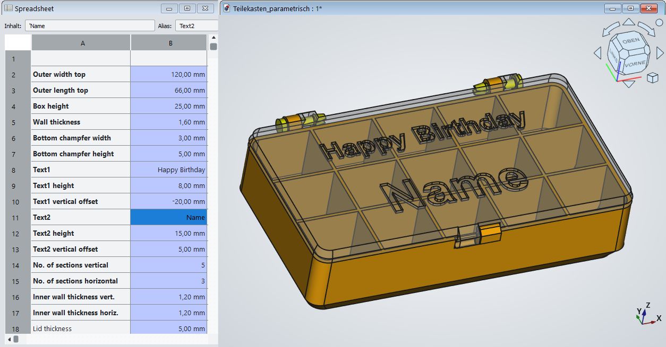Screen dimensions: 666x347
Task: Open the mini-cube view menu icon
Action: point(653,78)
